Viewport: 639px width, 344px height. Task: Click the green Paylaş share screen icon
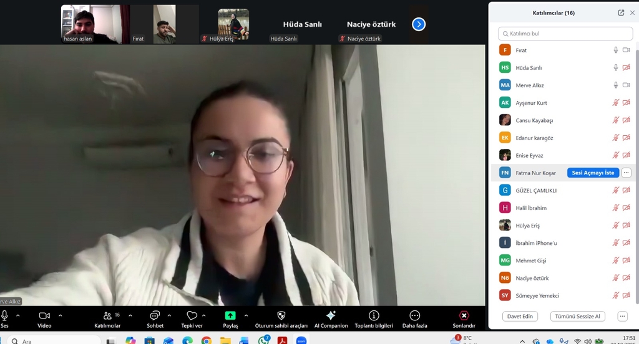(x=230, y=316)
